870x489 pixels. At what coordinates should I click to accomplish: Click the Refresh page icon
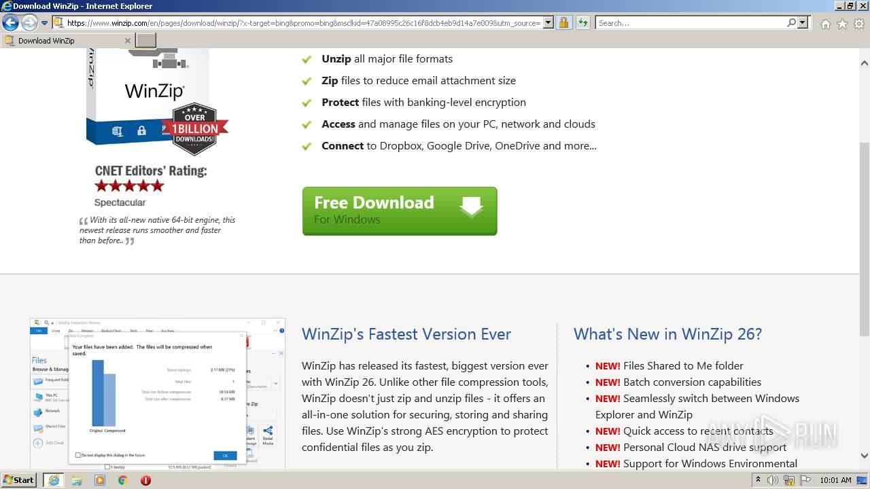[x=582, y=23]
